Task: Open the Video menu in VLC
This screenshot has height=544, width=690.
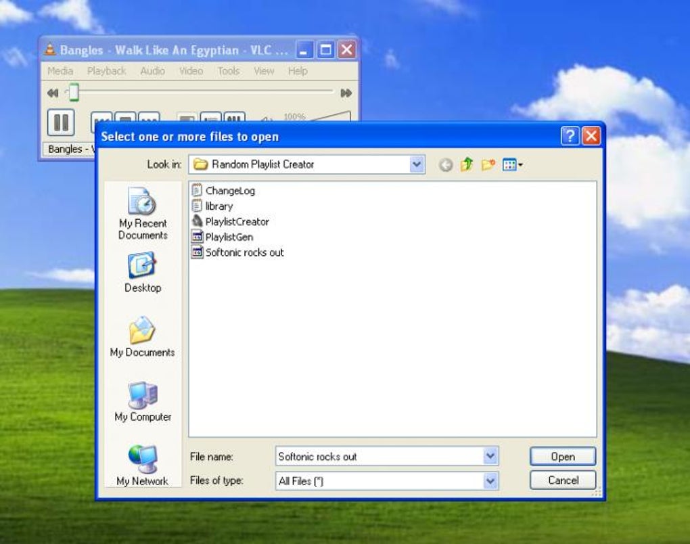Action: click(x=191, y=71)
